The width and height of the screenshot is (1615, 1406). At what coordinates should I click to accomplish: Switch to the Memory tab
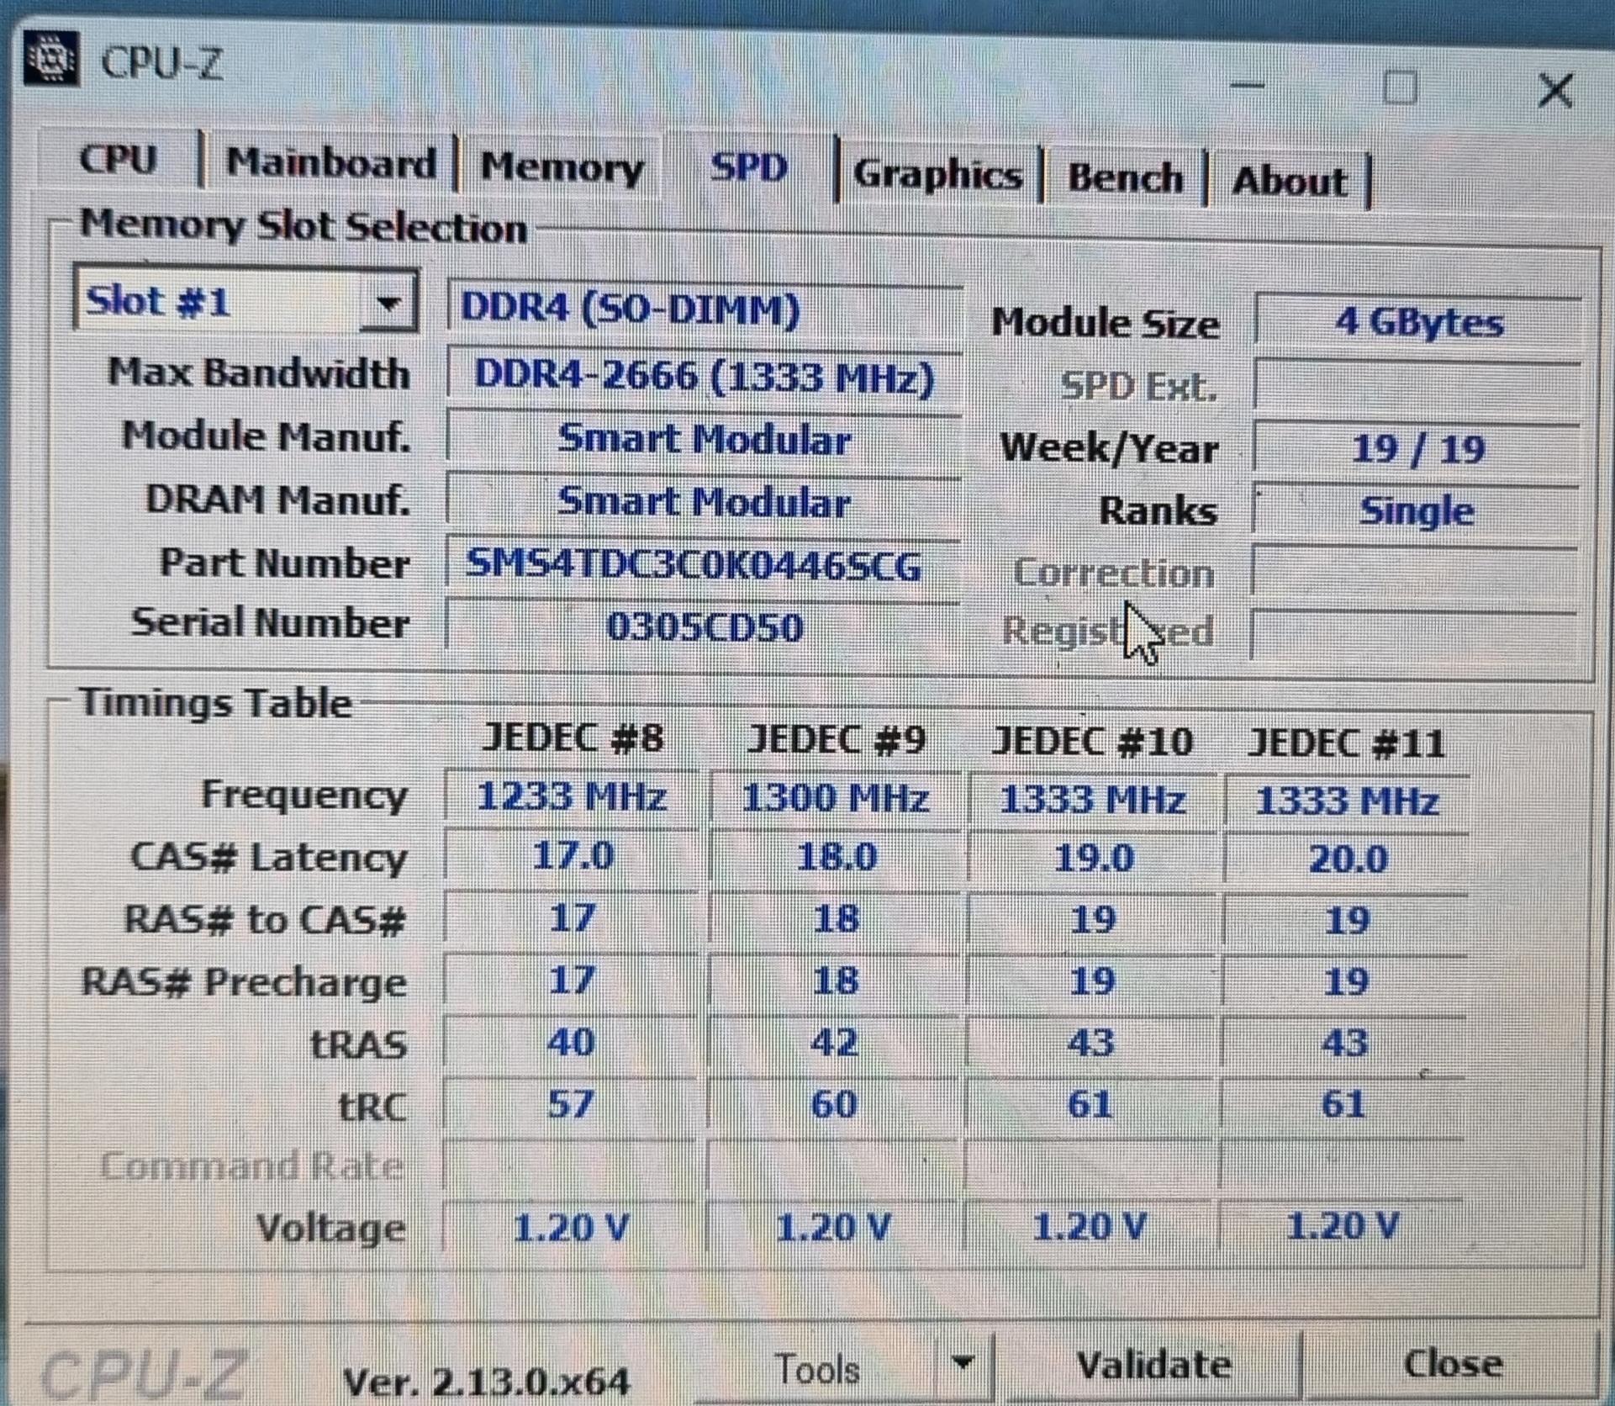coord(562,166)
